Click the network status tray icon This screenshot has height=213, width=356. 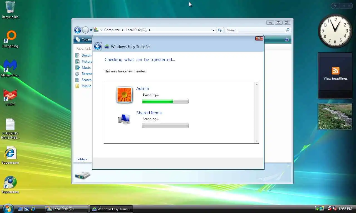pos(329,209)
